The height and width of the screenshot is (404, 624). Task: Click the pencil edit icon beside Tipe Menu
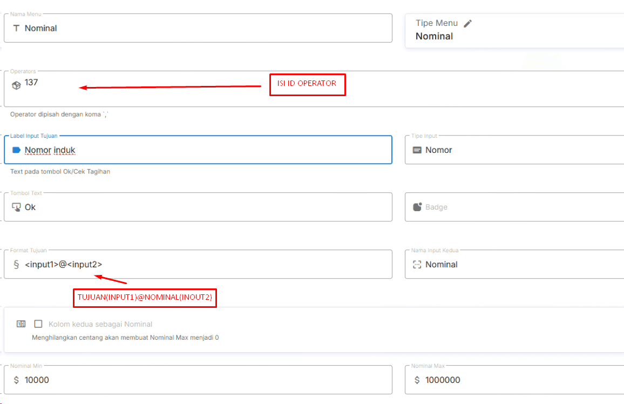click(x=467, y=23)
